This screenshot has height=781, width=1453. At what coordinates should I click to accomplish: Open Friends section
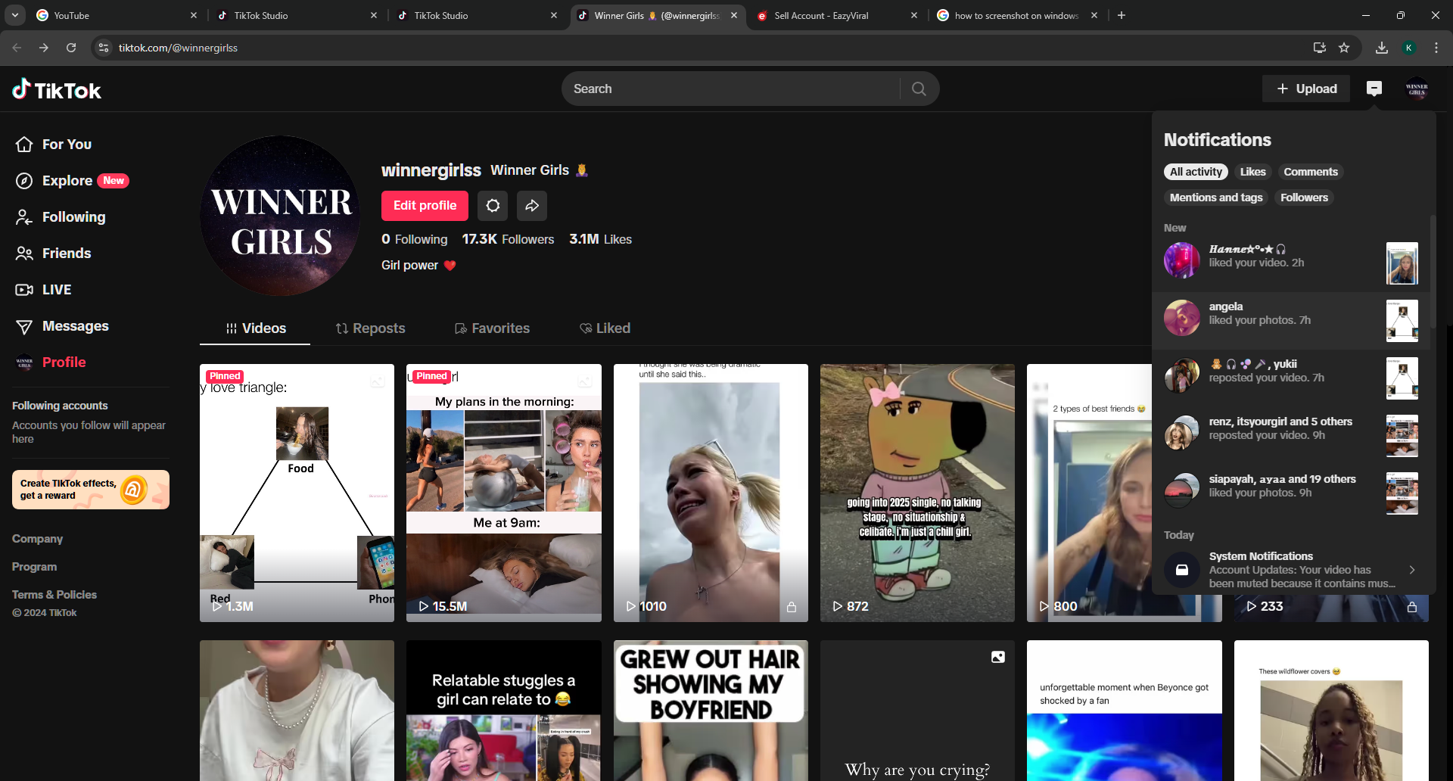tap(53, 254)
